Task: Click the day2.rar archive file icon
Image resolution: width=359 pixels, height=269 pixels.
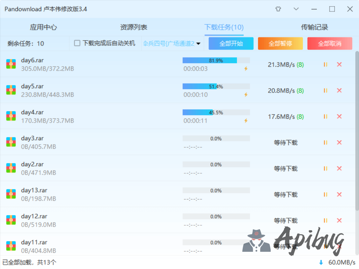Action: point(11,168)
